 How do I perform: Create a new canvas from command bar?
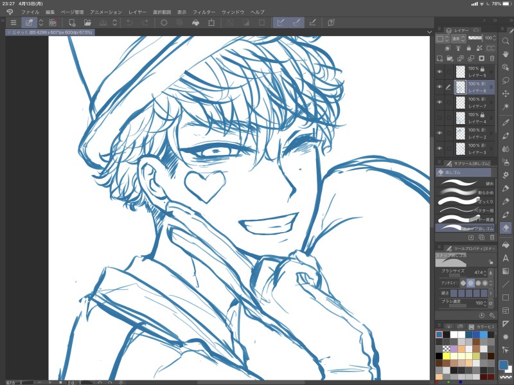pos(72,22)
